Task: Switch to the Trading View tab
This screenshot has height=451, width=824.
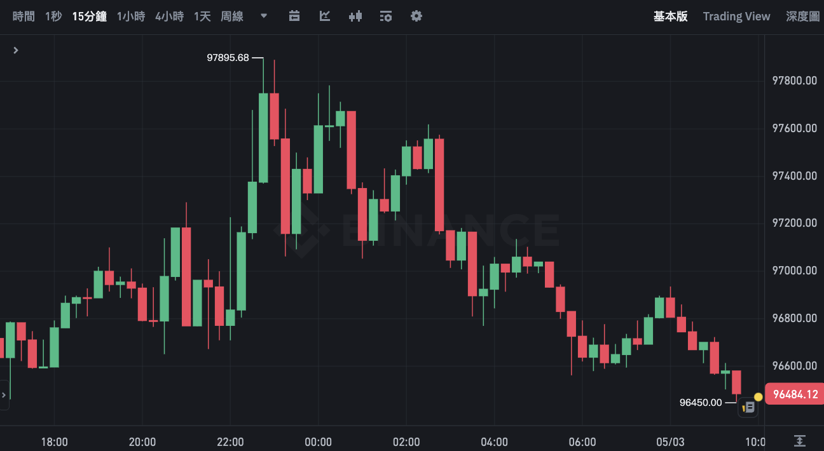Action: point(736,17)
